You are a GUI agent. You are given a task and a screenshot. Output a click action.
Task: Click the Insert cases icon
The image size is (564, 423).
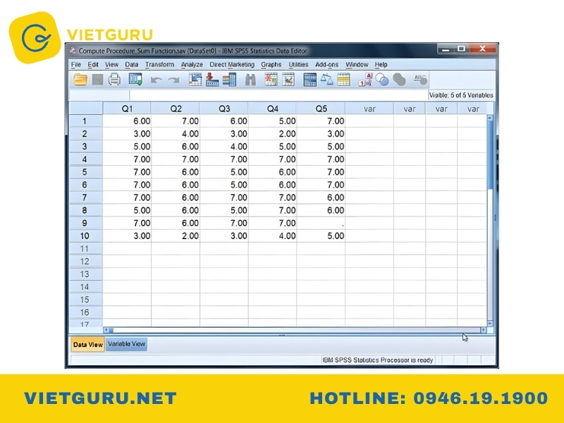271,80
